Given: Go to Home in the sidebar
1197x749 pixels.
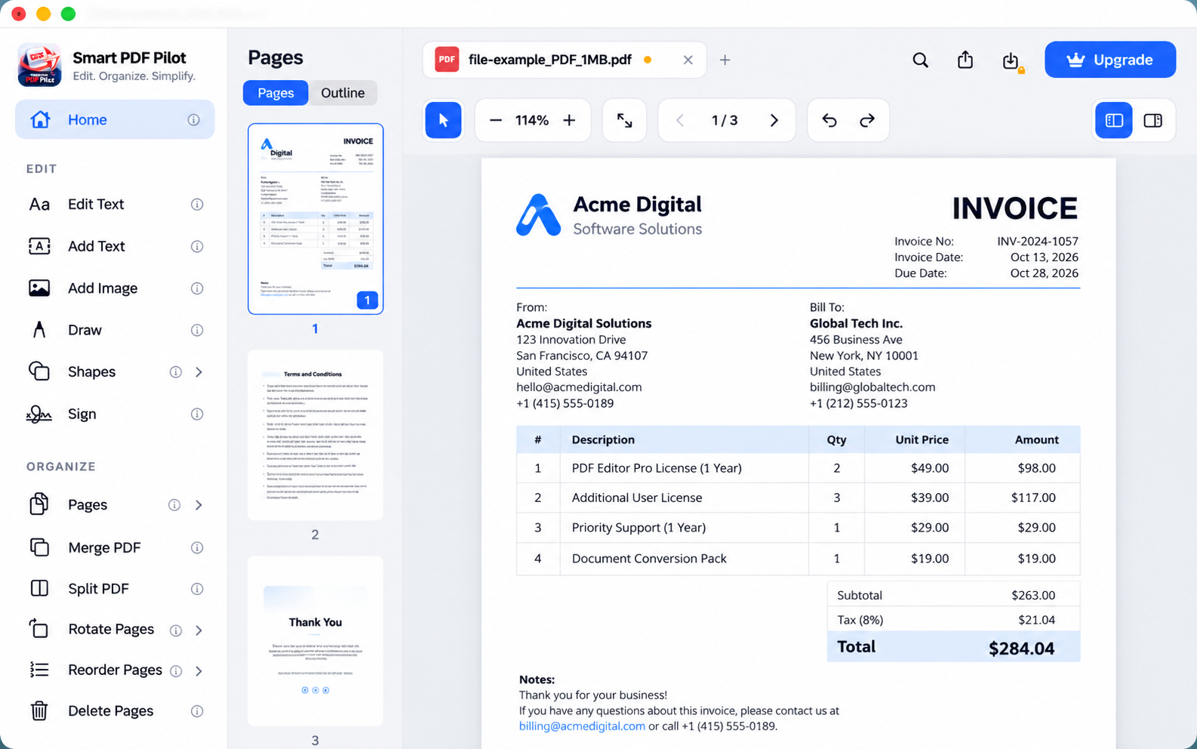Looking at the screenshot, I should [x=115, y=119].
